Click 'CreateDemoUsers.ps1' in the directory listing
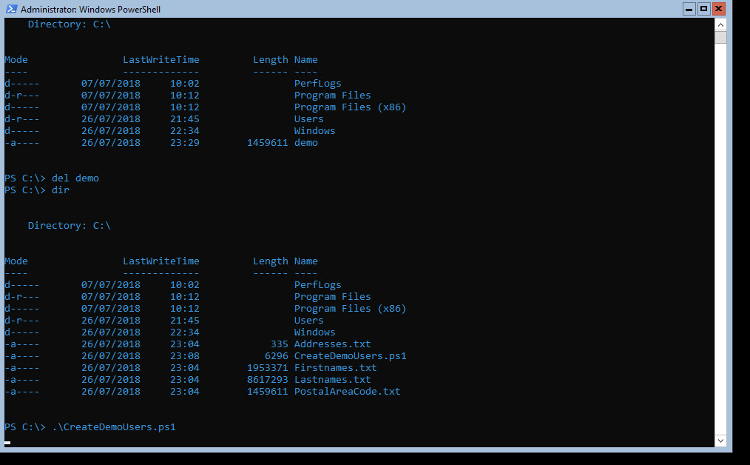The width and height of the screenshot is (750, 465). [x=350, y=356]
